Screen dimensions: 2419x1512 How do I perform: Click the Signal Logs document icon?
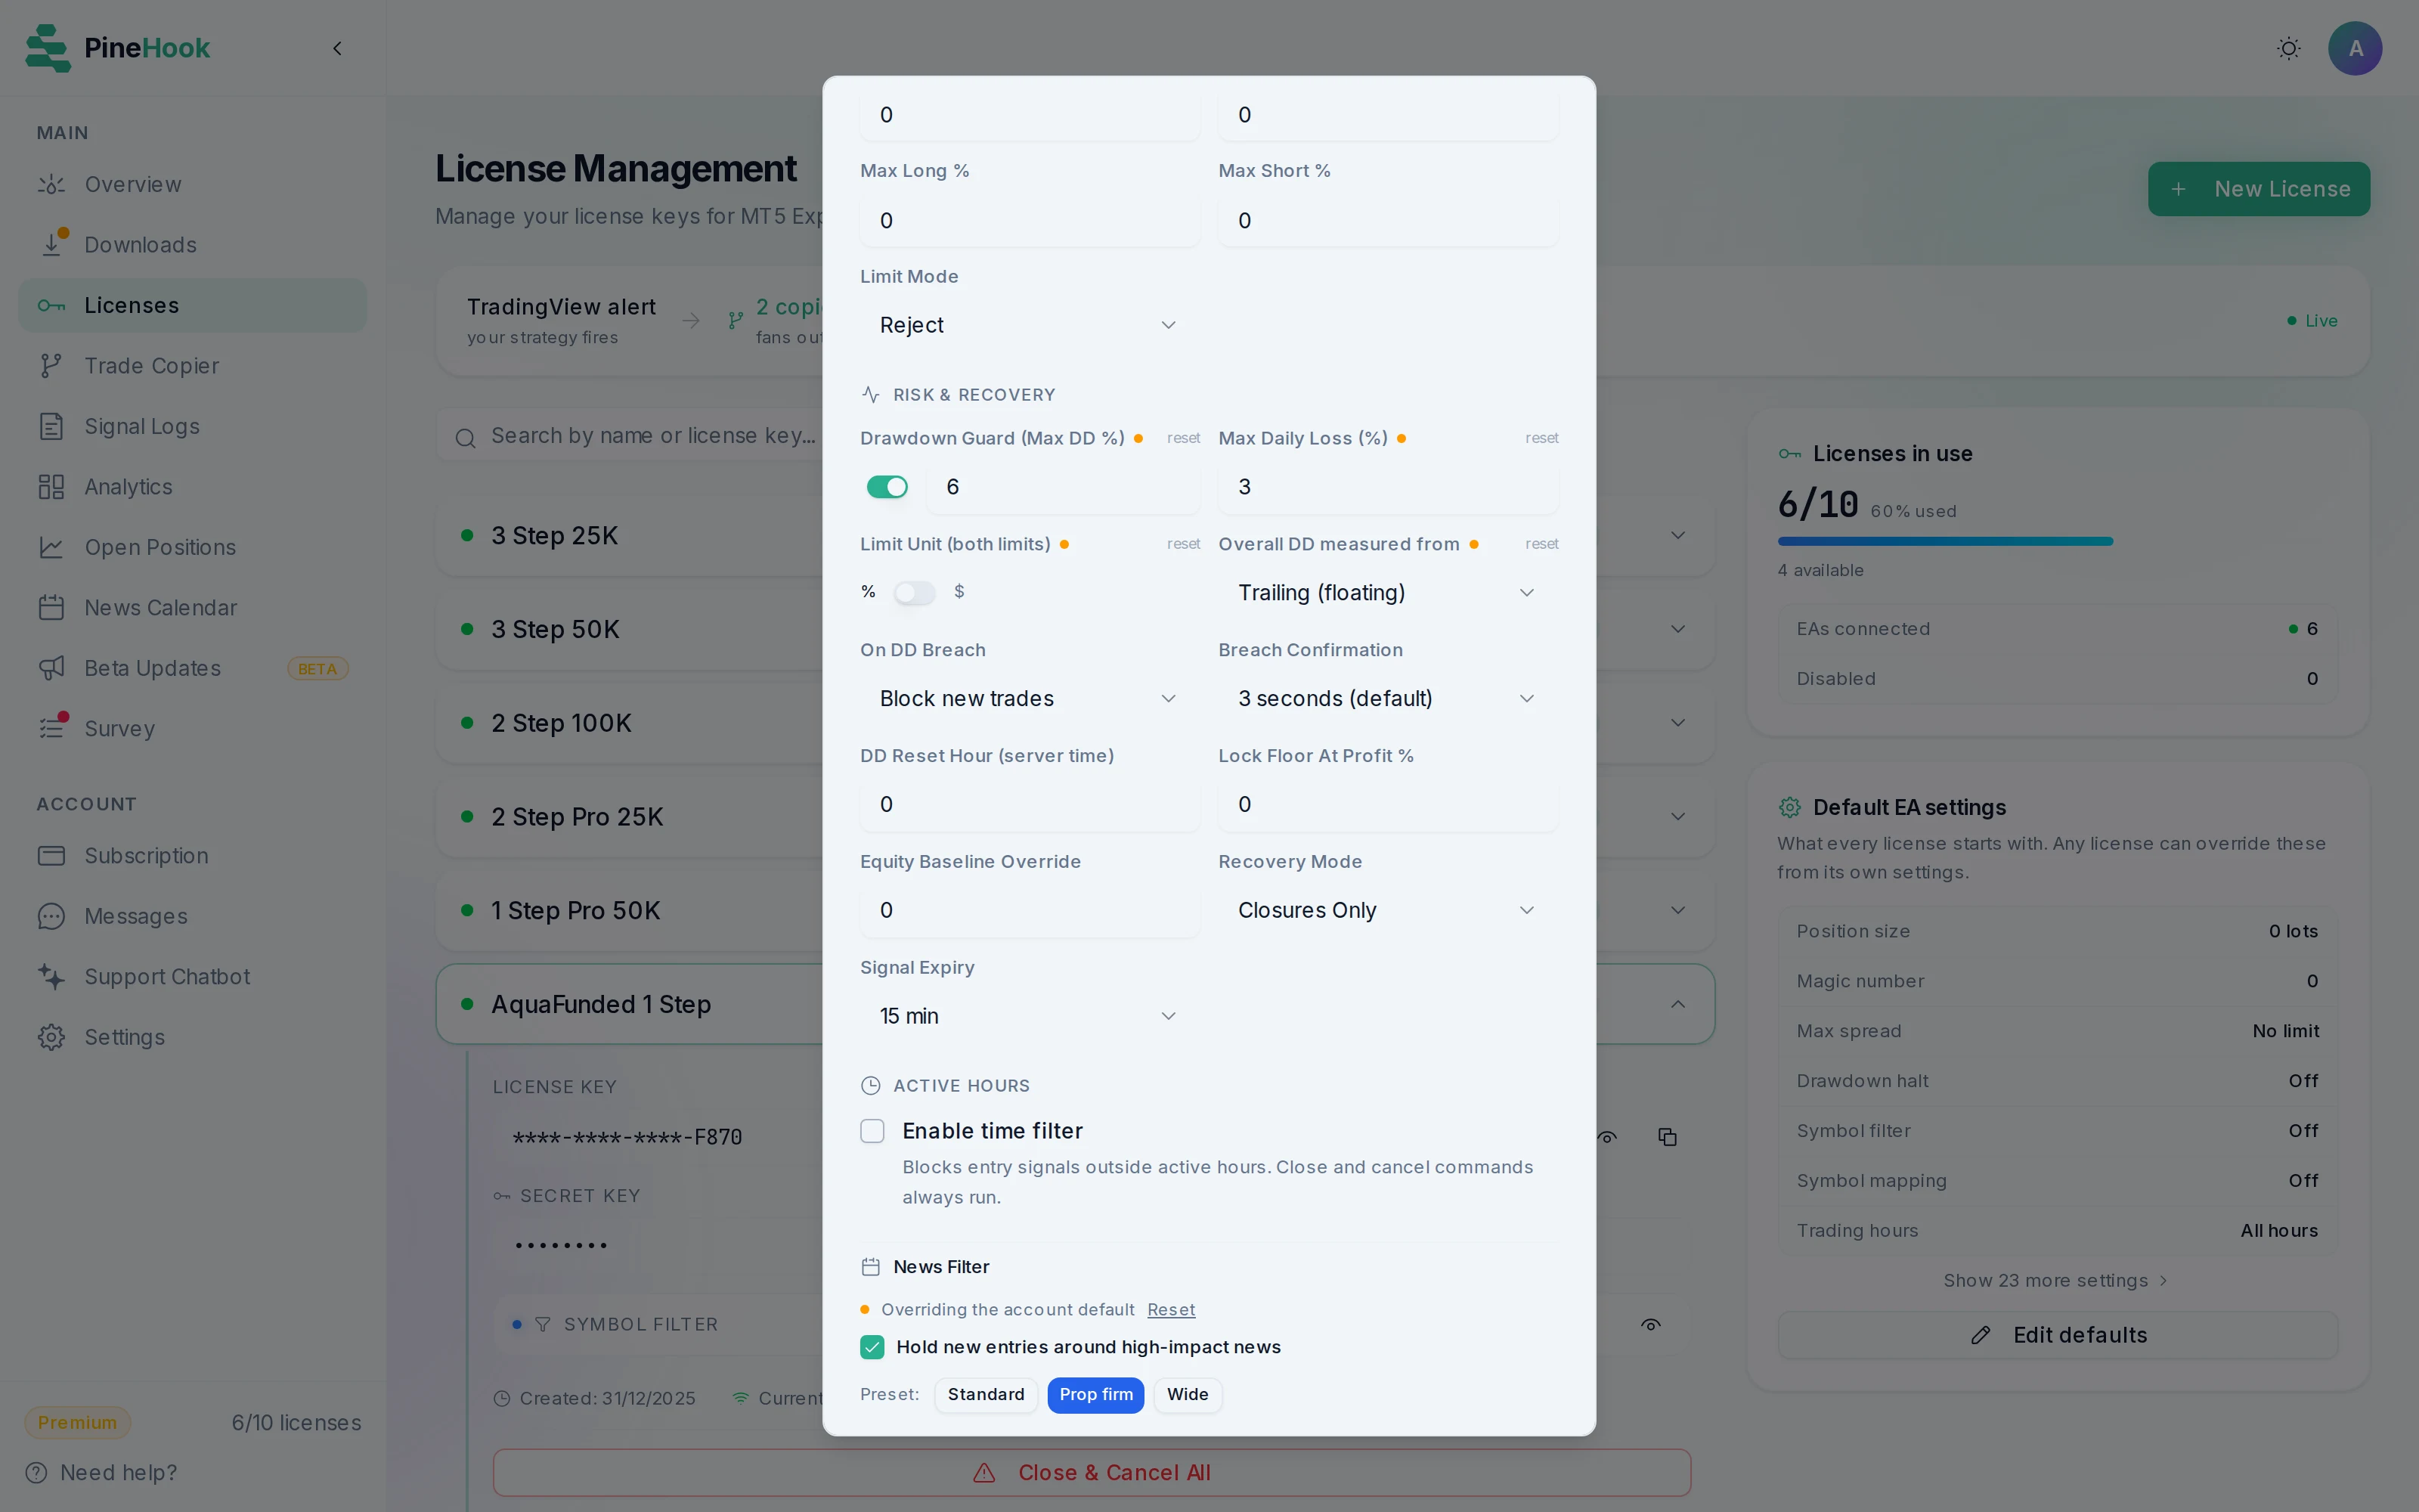tap(51, 427)
